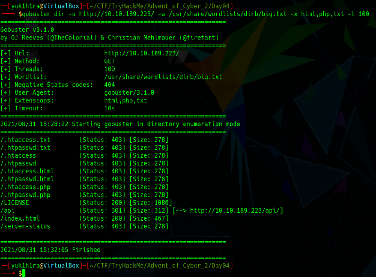Click the /api result path
The image size is (376, 277).
click(x=8, y=210)
